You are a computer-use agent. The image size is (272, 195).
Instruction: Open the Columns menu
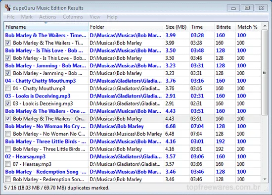pyautogui.click(x=73, y=17)
